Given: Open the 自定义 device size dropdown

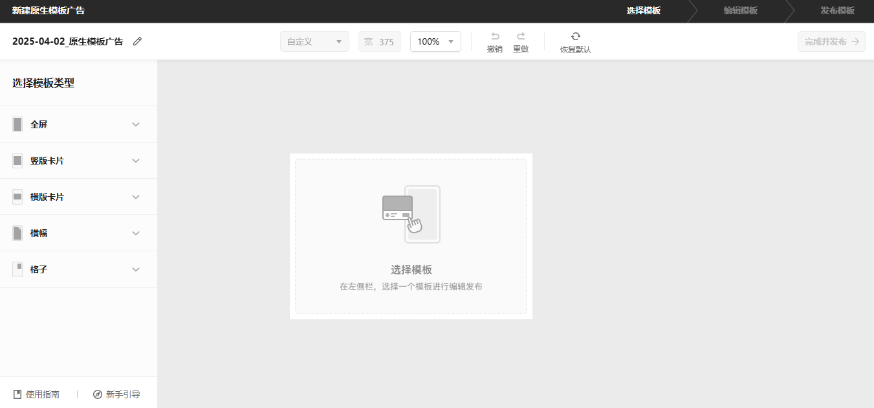Looking at the screenshot, I should (314, 41).
